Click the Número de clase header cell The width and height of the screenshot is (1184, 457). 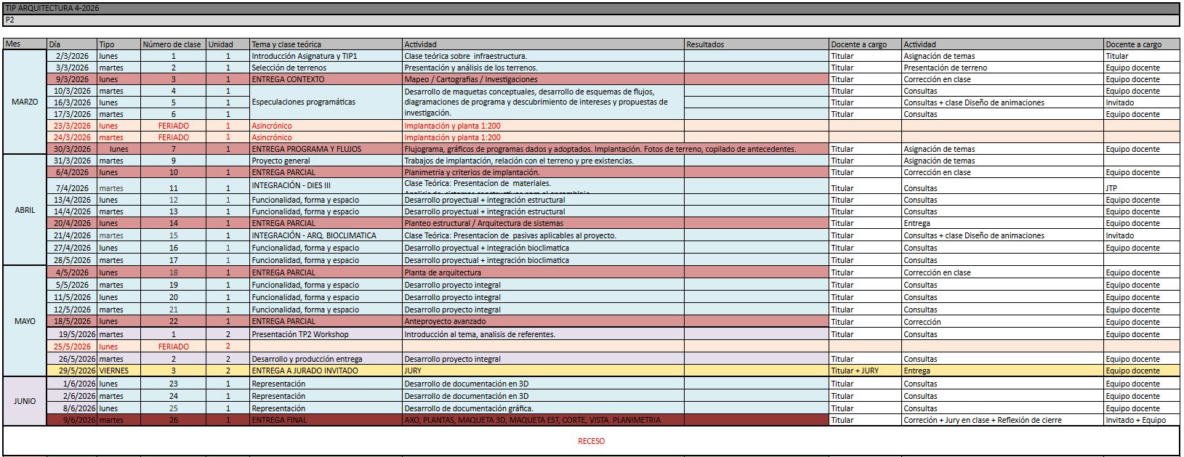tap(172, 44)
